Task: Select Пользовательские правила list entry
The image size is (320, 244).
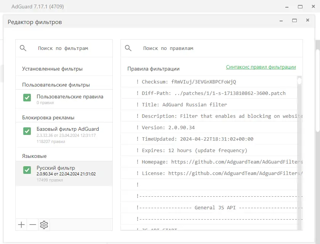Action: coord(70,97)
